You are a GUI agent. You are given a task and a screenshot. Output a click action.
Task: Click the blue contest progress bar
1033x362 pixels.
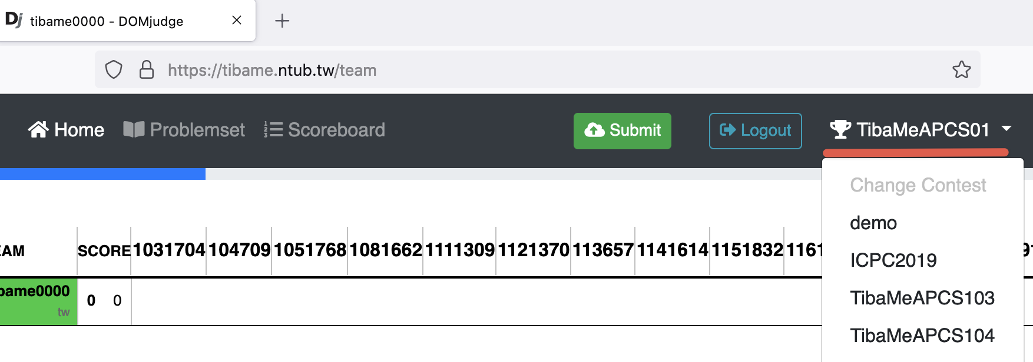102,174
